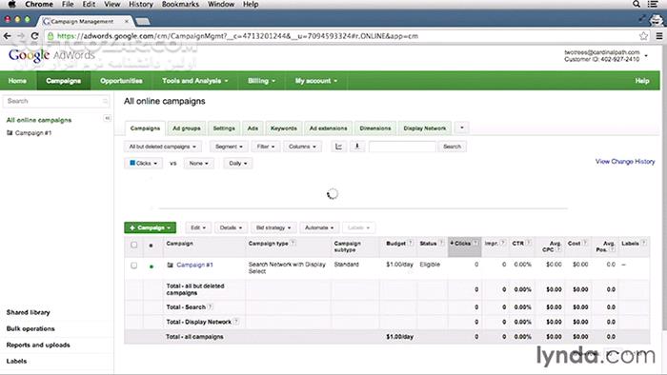
Task: Click the Campaign #1 folder icon in sidebar
Action: coord(10,133)
